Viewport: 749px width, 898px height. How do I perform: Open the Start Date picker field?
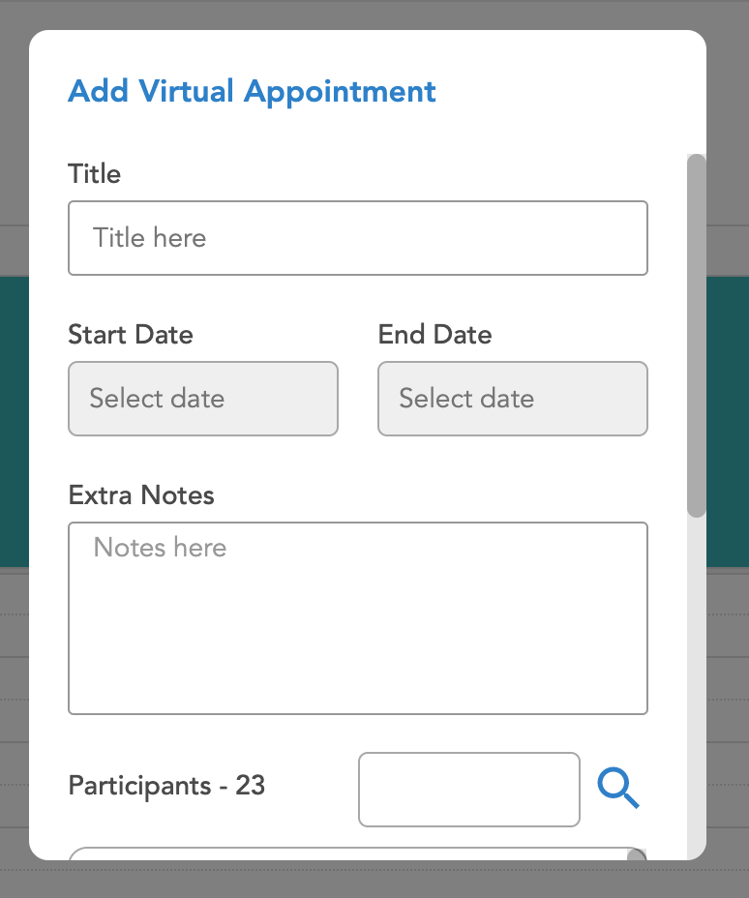pyautogui.click(x=203, y=399)
